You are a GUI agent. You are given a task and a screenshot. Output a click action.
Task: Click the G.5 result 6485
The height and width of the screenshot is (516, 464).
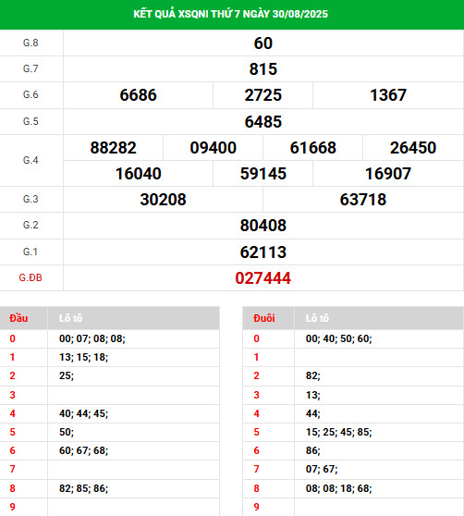263,122
